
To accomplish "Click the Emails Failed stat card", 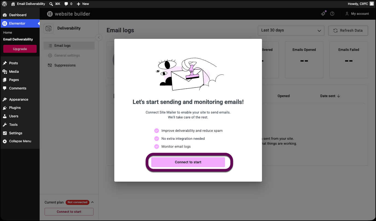I will coord(349,60).
